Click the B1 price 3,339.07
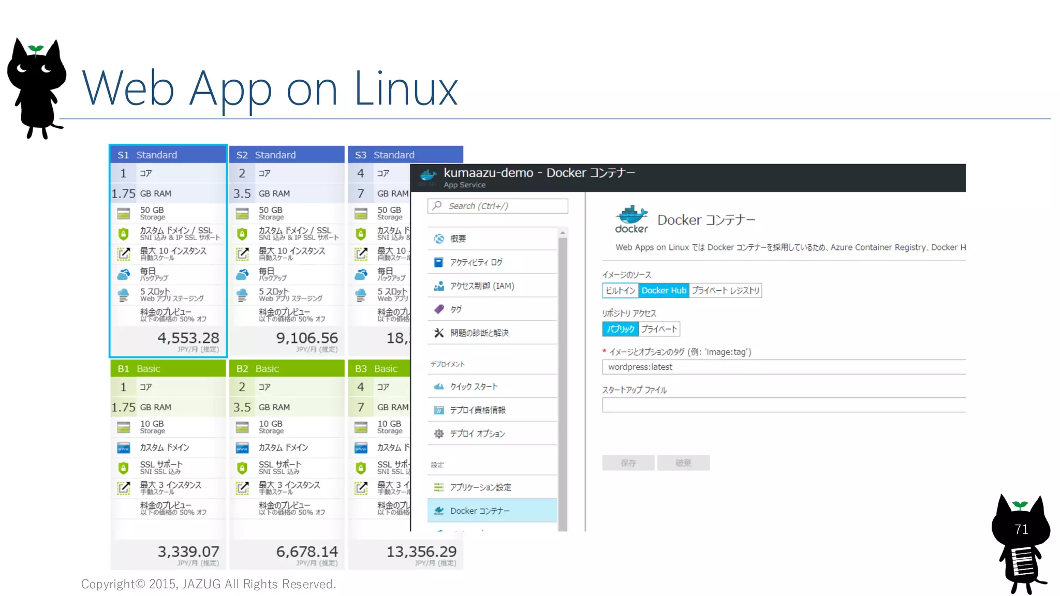This screenshot has height=596, width=1060. click(x=188, y=552)
